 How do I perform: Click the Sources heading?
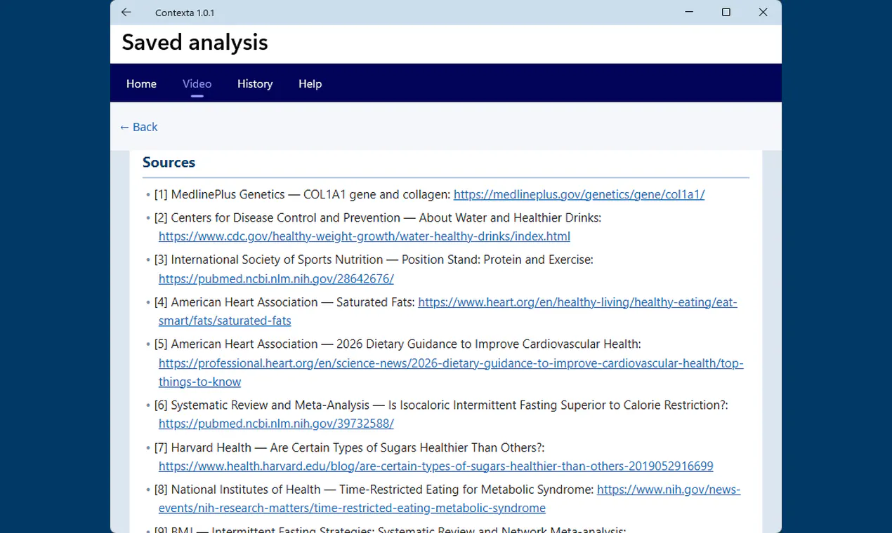tap(169, 163)
